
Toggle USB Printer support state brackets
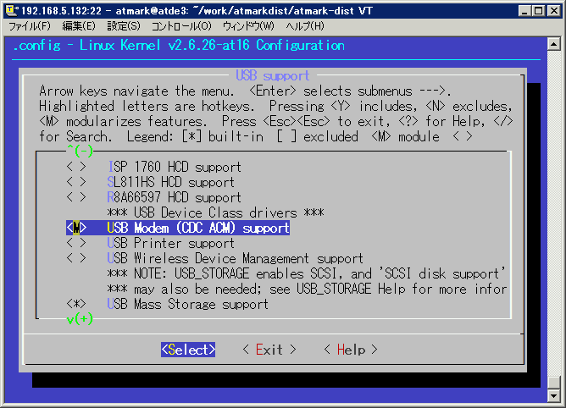point(76,243)
